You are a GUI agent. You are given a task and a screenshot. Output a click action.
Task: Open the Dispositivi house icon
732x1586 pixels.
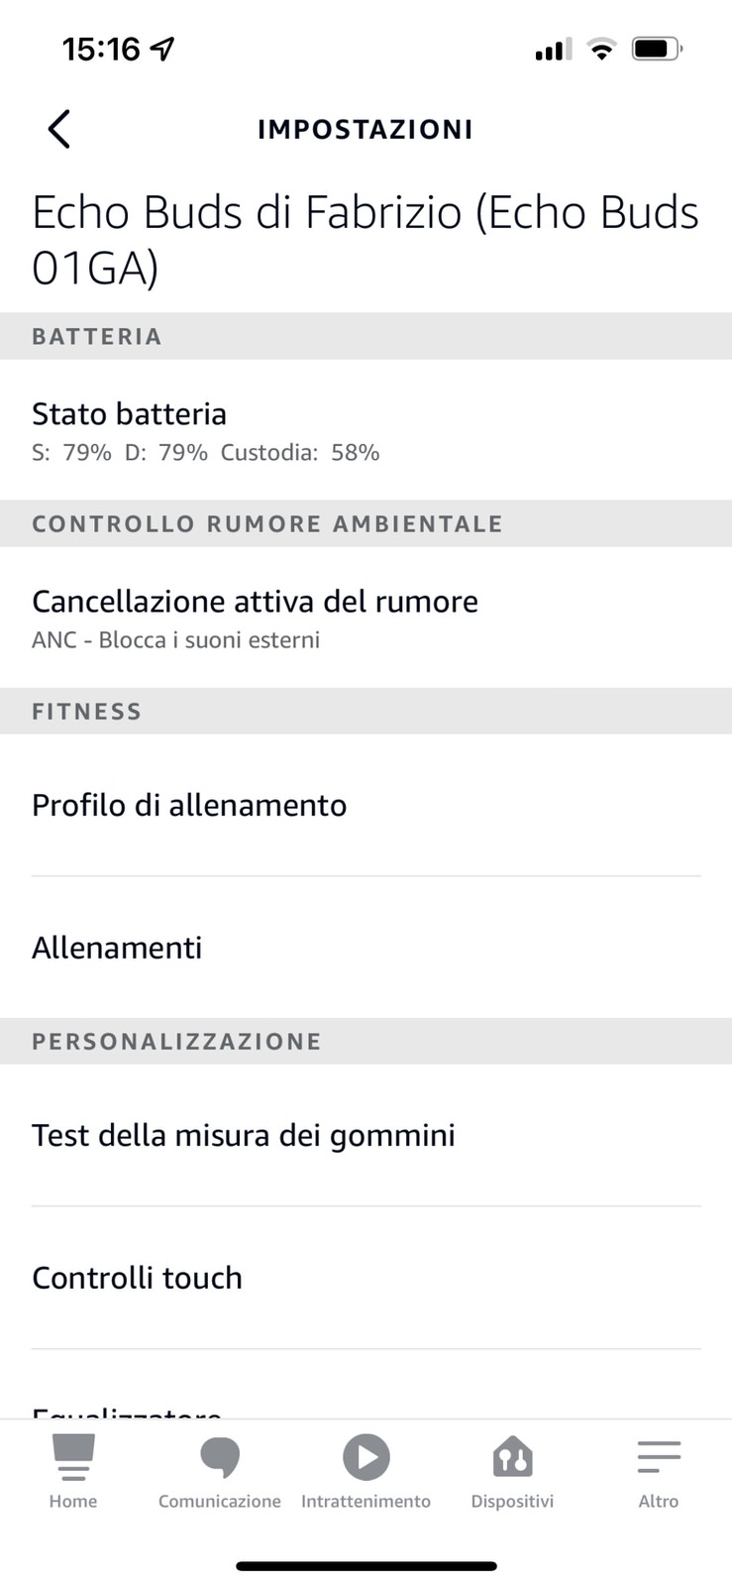[512, 1457]
